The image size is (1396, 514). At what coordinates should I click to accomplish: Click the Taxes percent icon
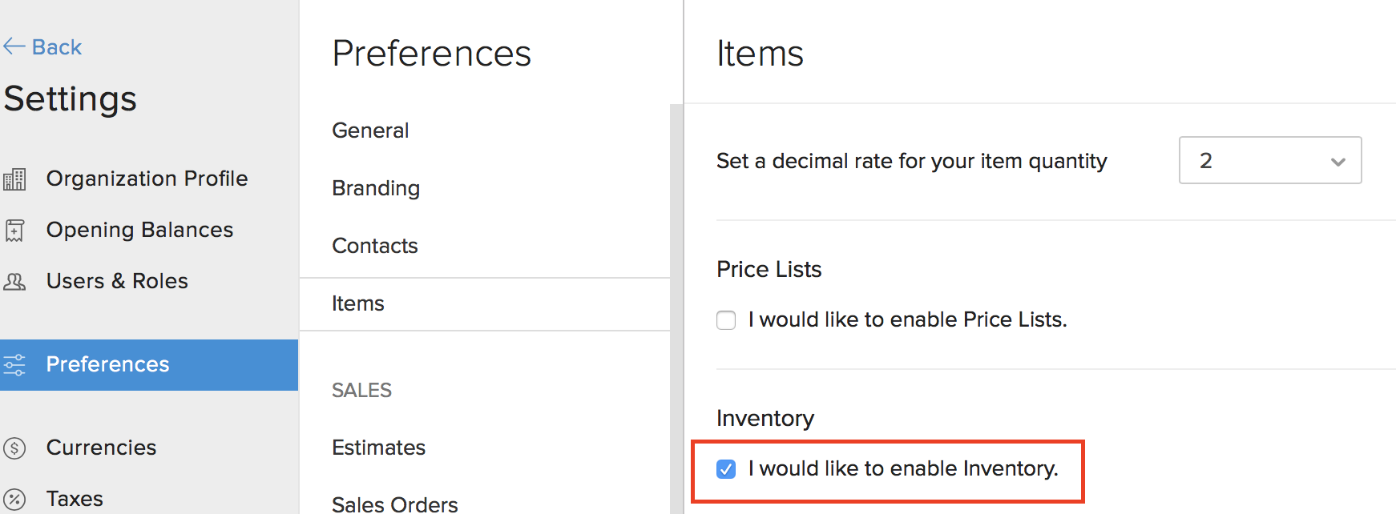pyautogui.click(x=14, y=500)
